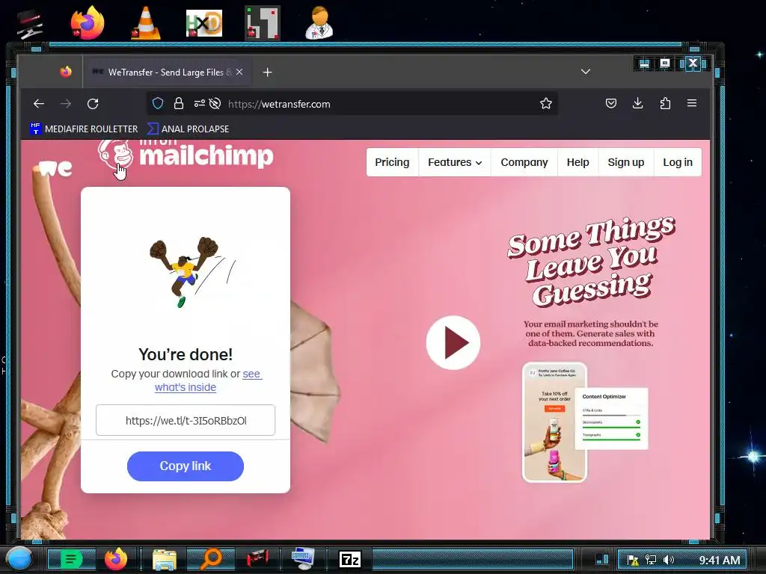Open the Downloads panel

click(637, 103)
